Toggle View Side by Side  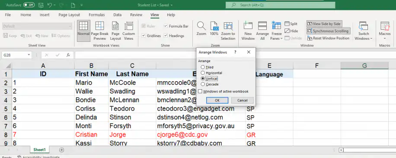click(324, 24)
